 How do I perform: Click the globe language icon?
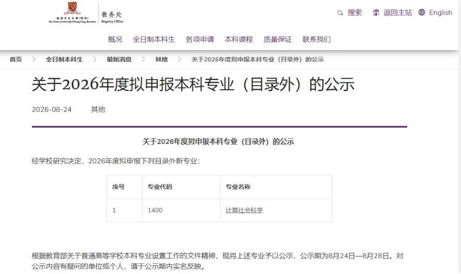point(422,12)
